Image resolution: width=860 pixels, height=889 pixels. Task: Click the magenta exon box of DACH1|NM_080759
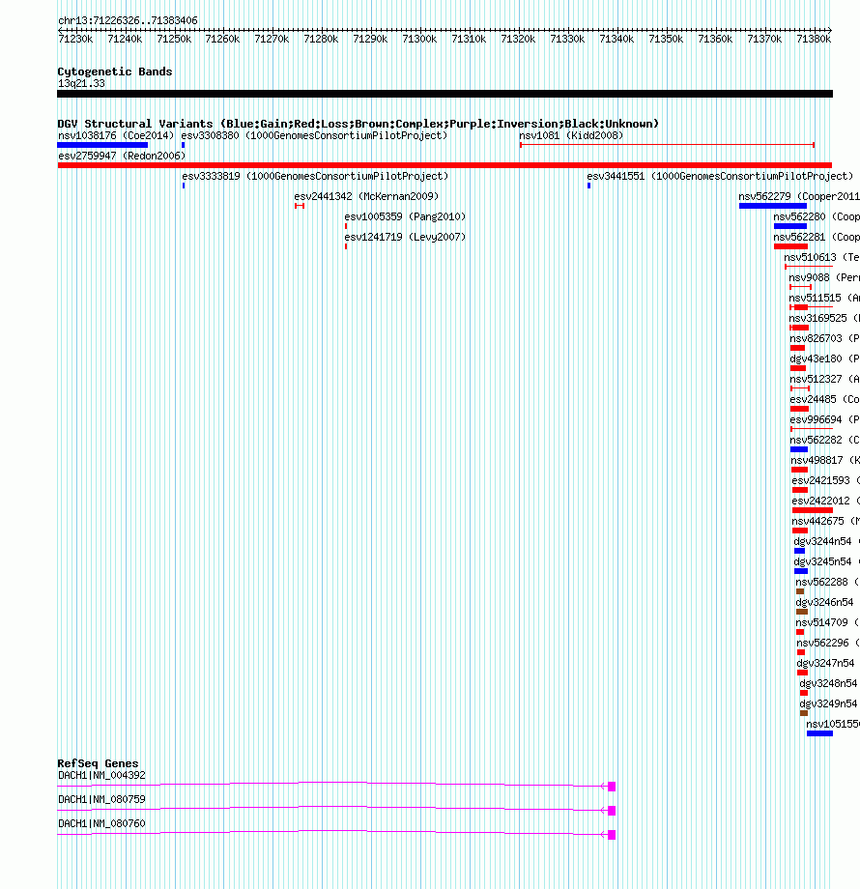tap(612, 811)
